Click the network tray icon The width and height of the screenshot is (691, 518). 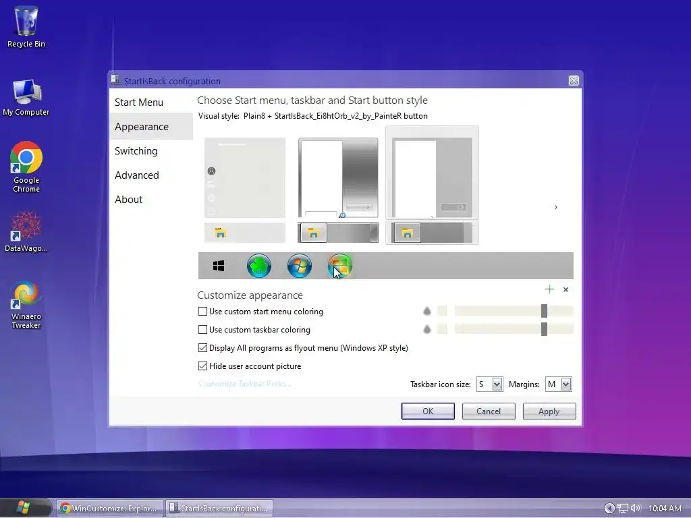(x=623, y=508)
